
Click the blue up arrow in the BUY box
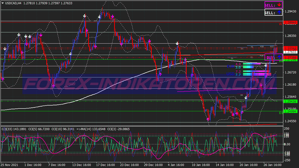279,57
